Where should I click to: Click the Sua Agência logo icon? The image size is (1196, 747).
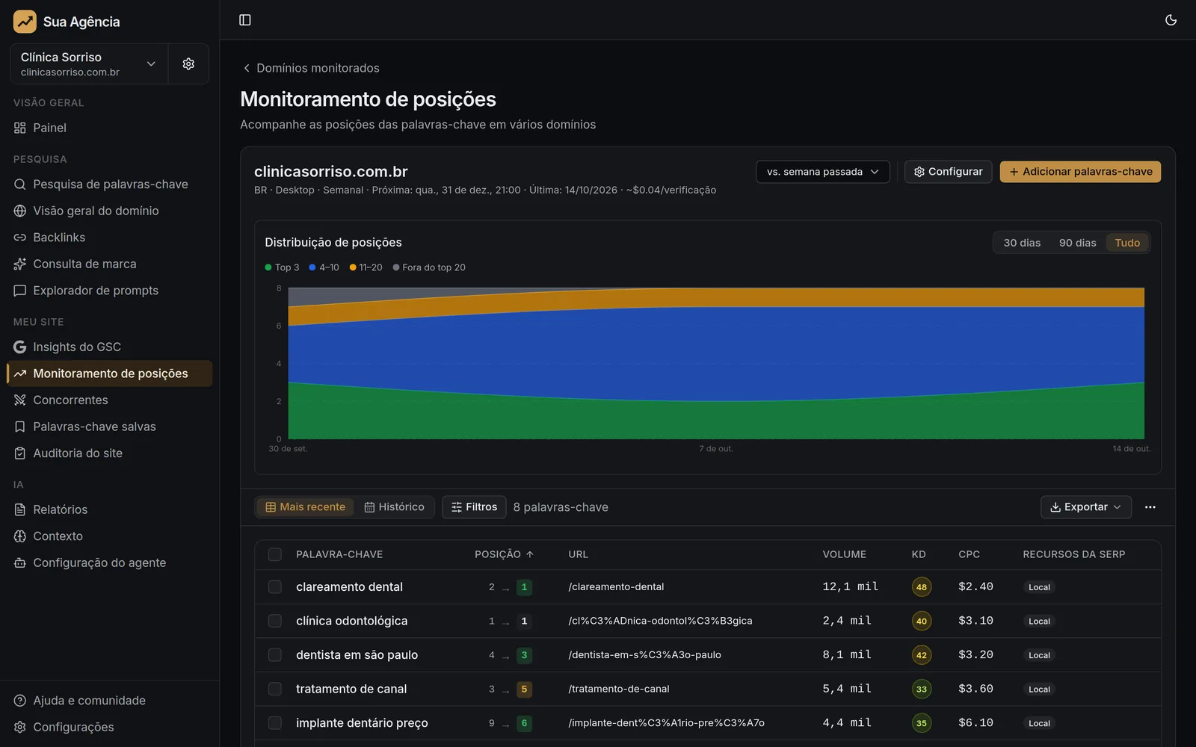pos(25,22)
